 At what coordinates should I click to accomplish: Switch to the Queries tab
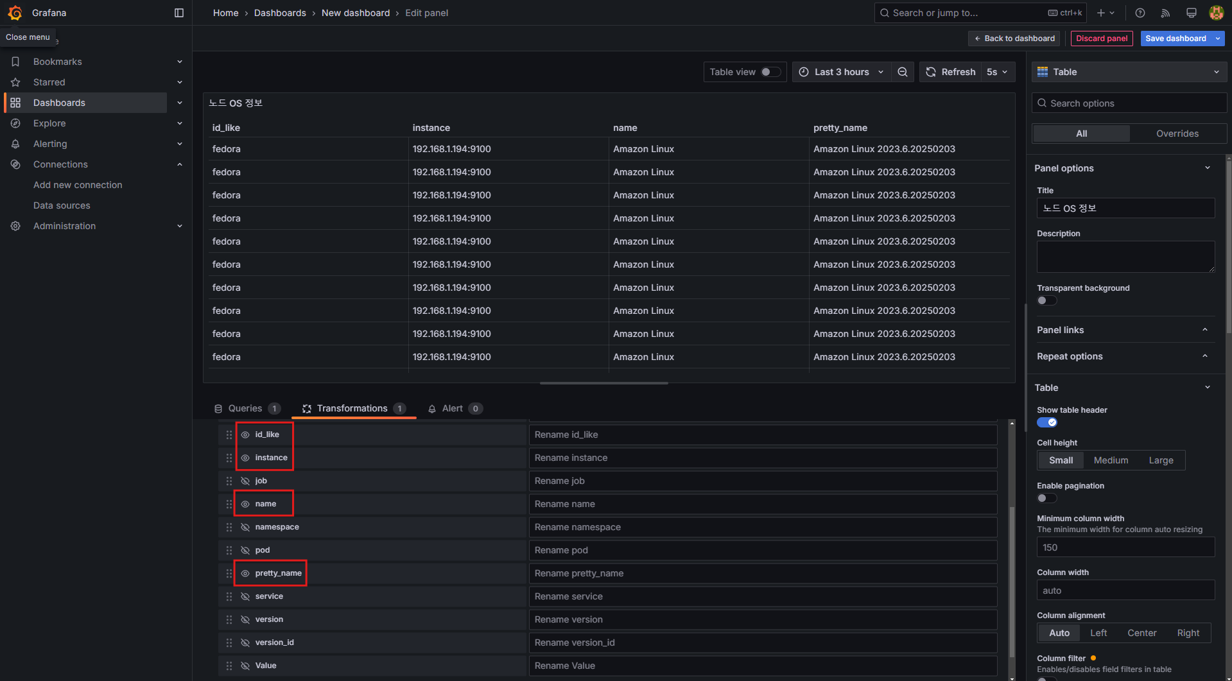247,408
